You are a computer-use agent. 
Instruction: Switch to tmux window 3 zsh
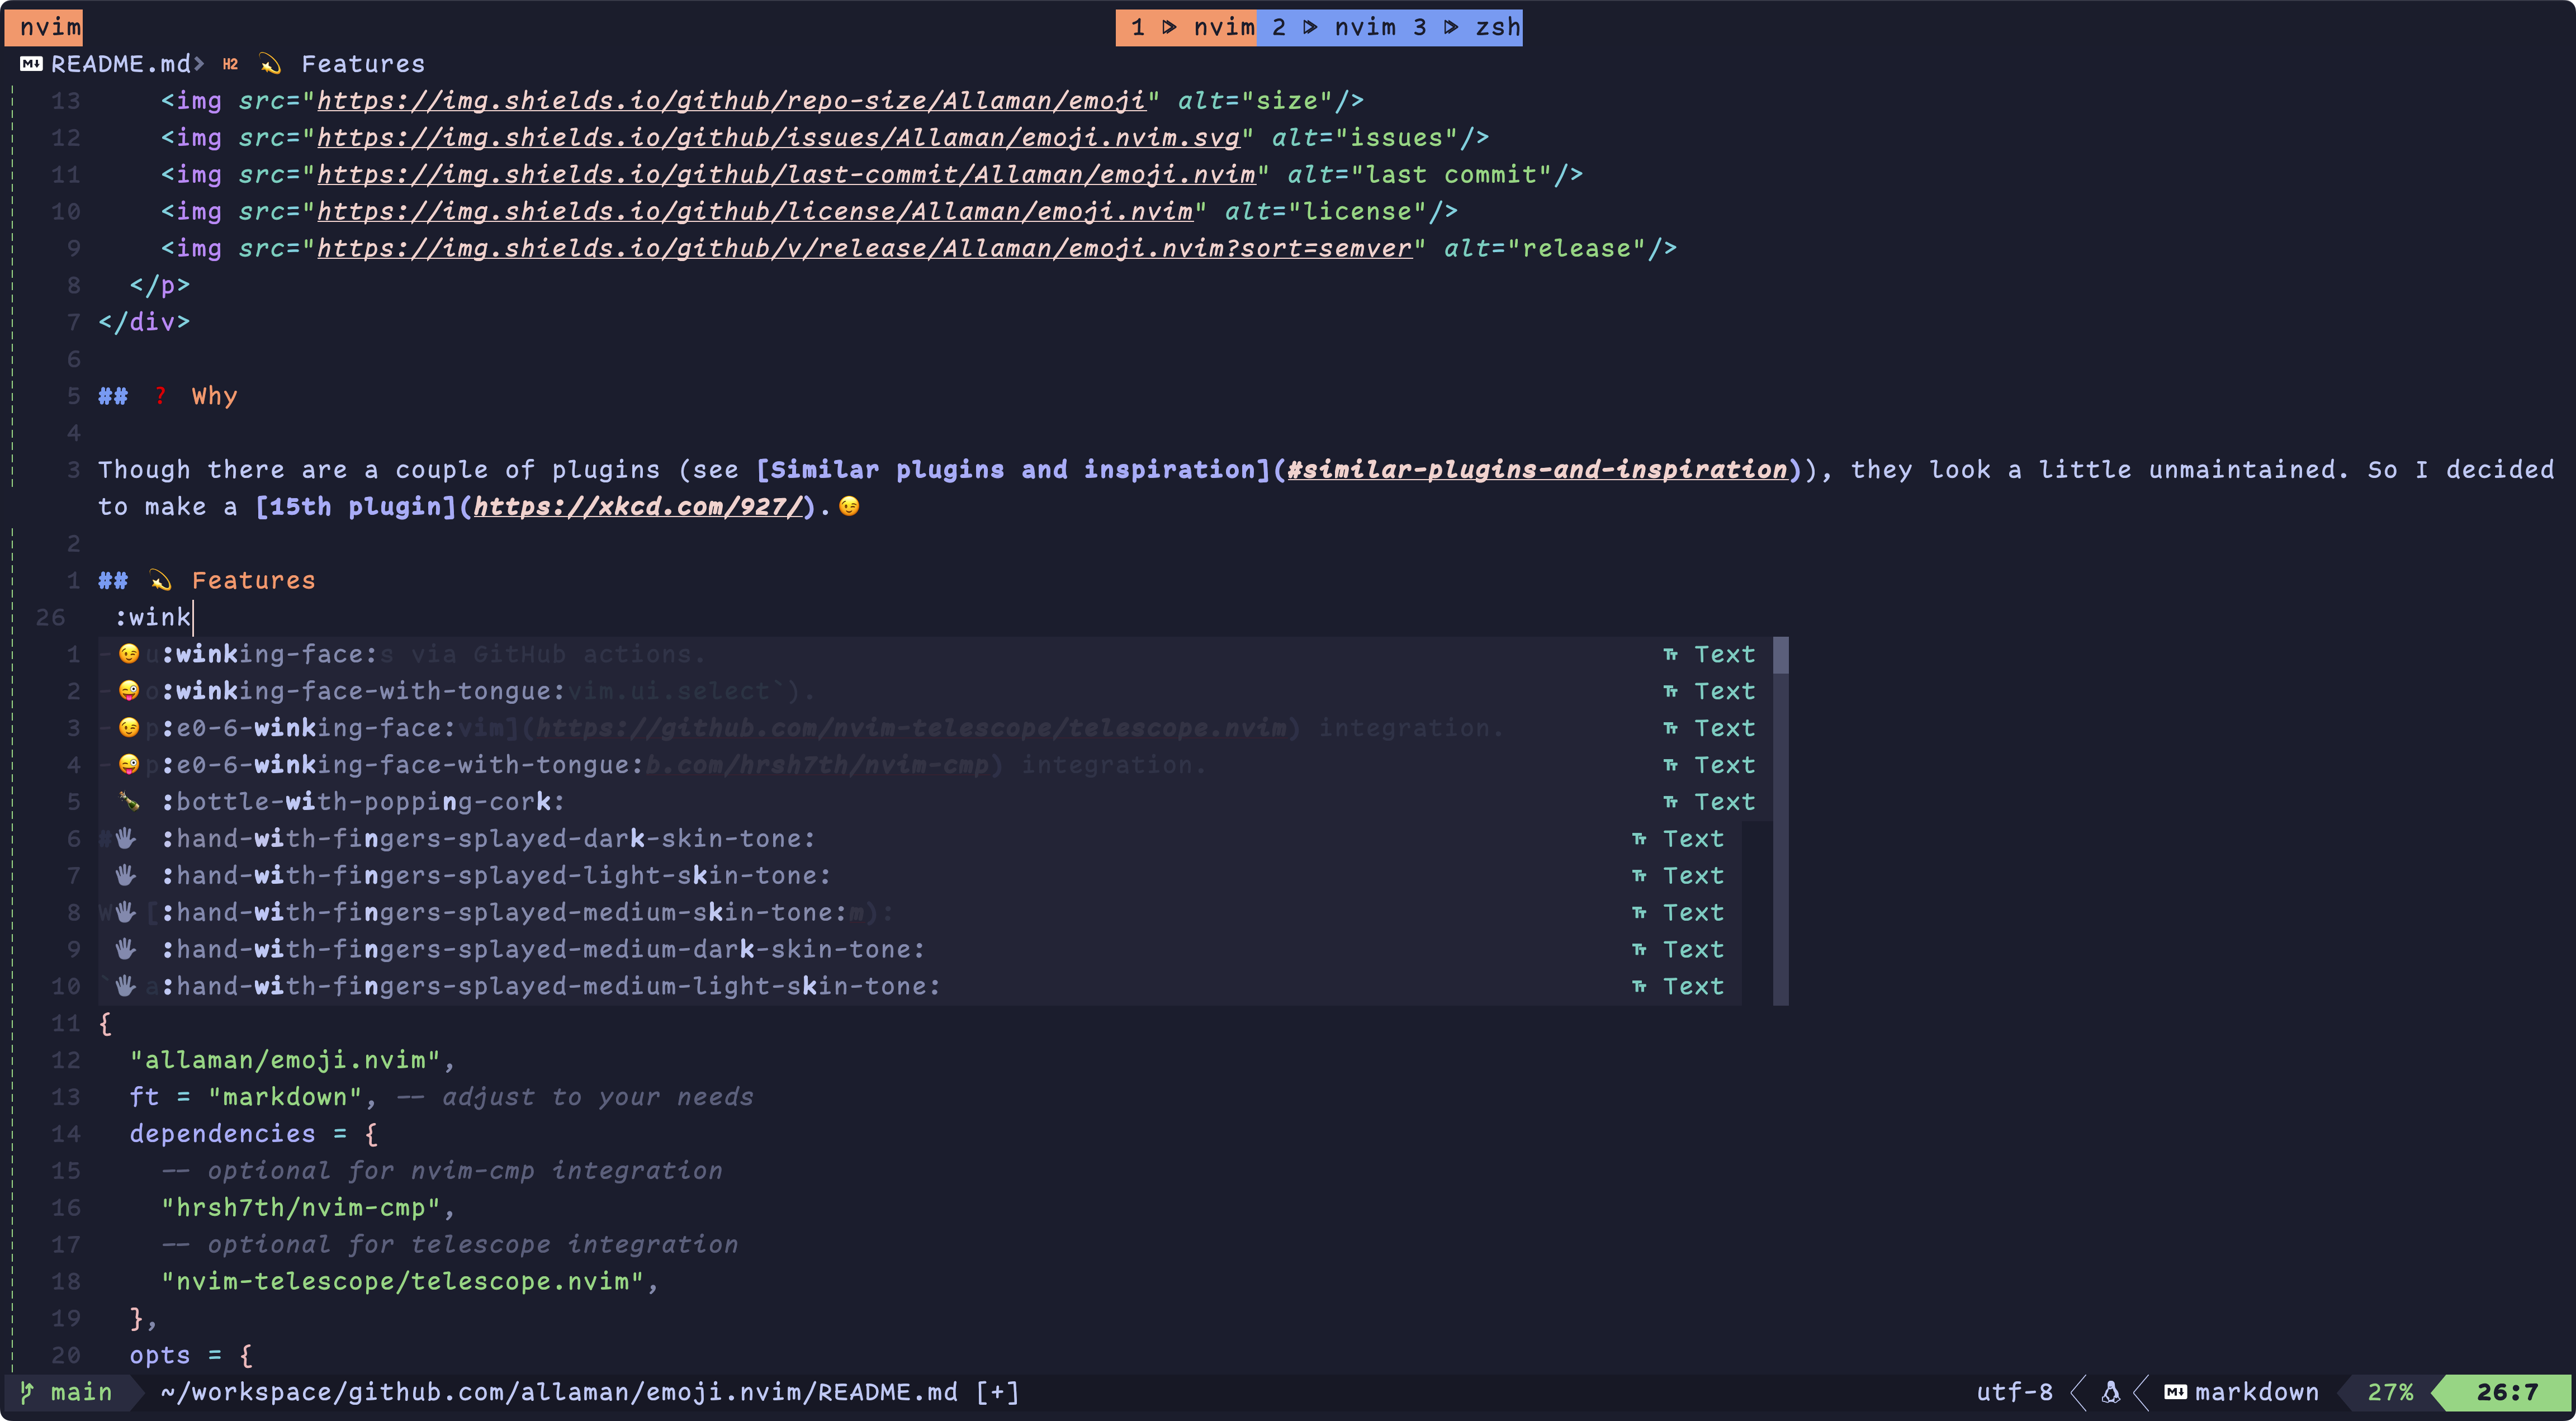pyautogui.click(x=1468, y=27)
